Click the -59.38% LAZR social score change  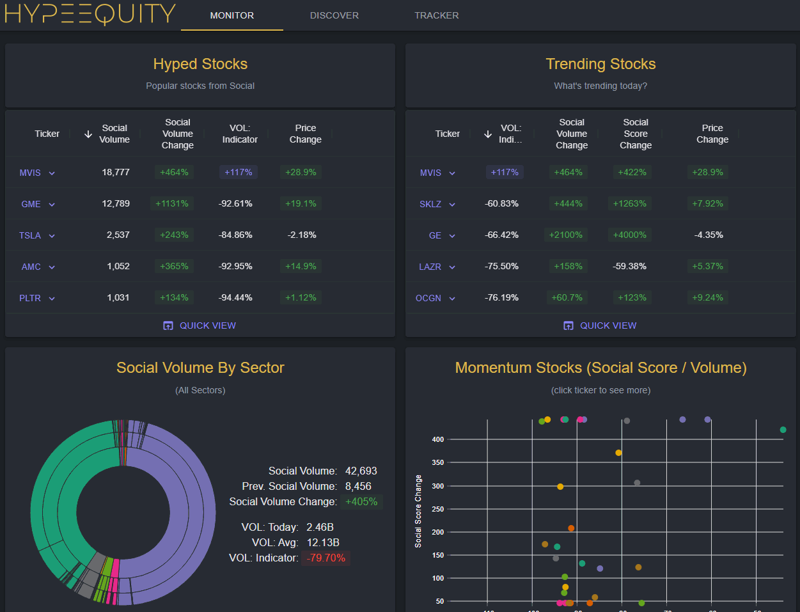(x=630, y=266)
